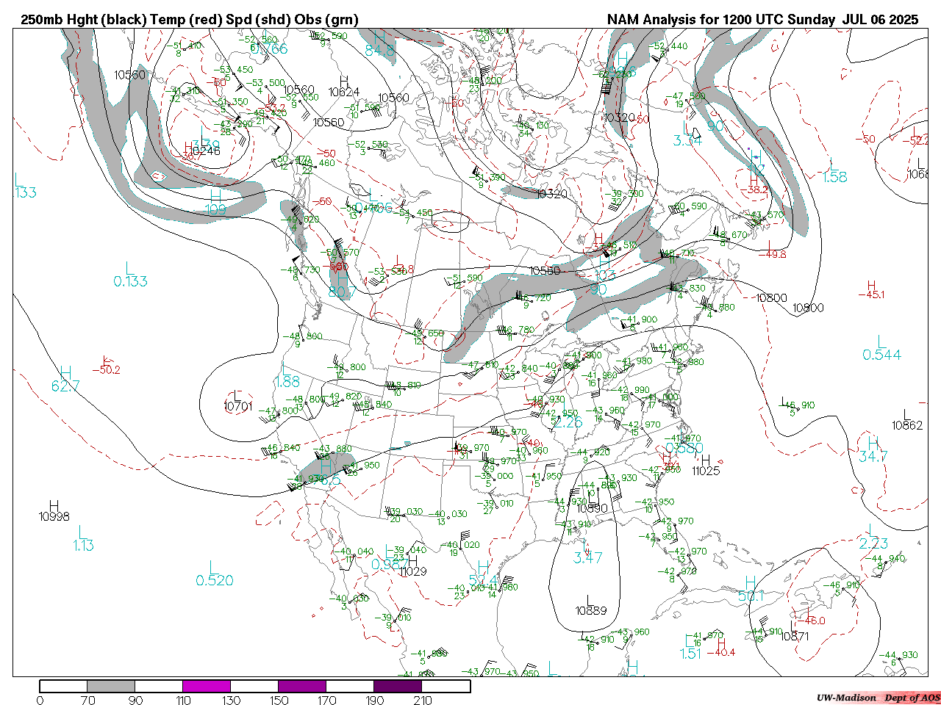Click the "11025" height high label
Screen dimensions: 941x705
(706, 471)
